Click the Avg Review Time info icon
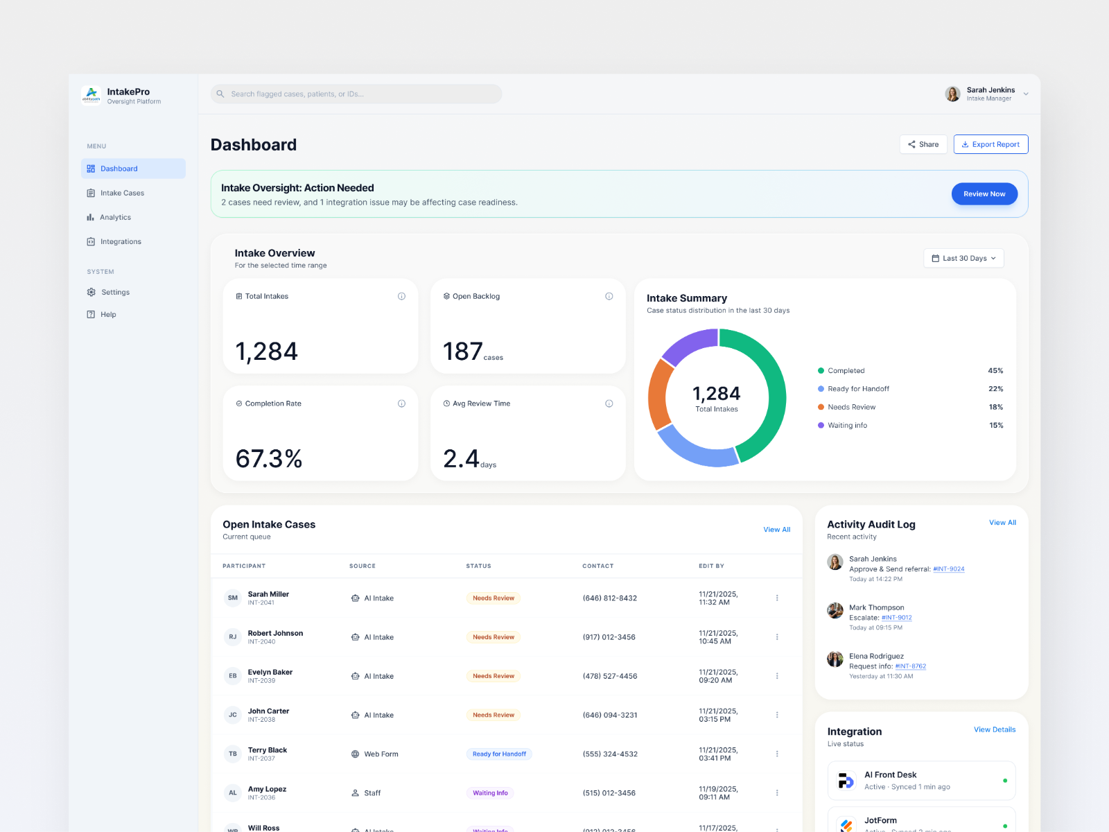 coord(609,404)
